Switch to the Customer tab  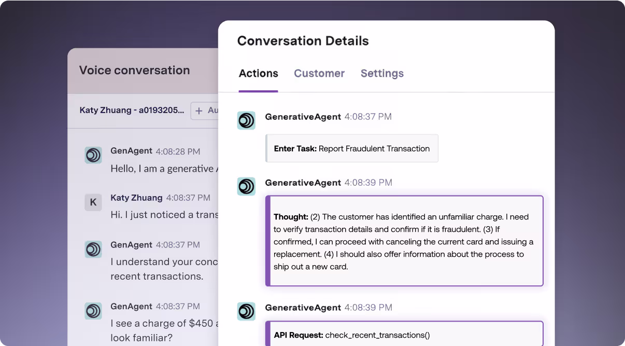319,73
